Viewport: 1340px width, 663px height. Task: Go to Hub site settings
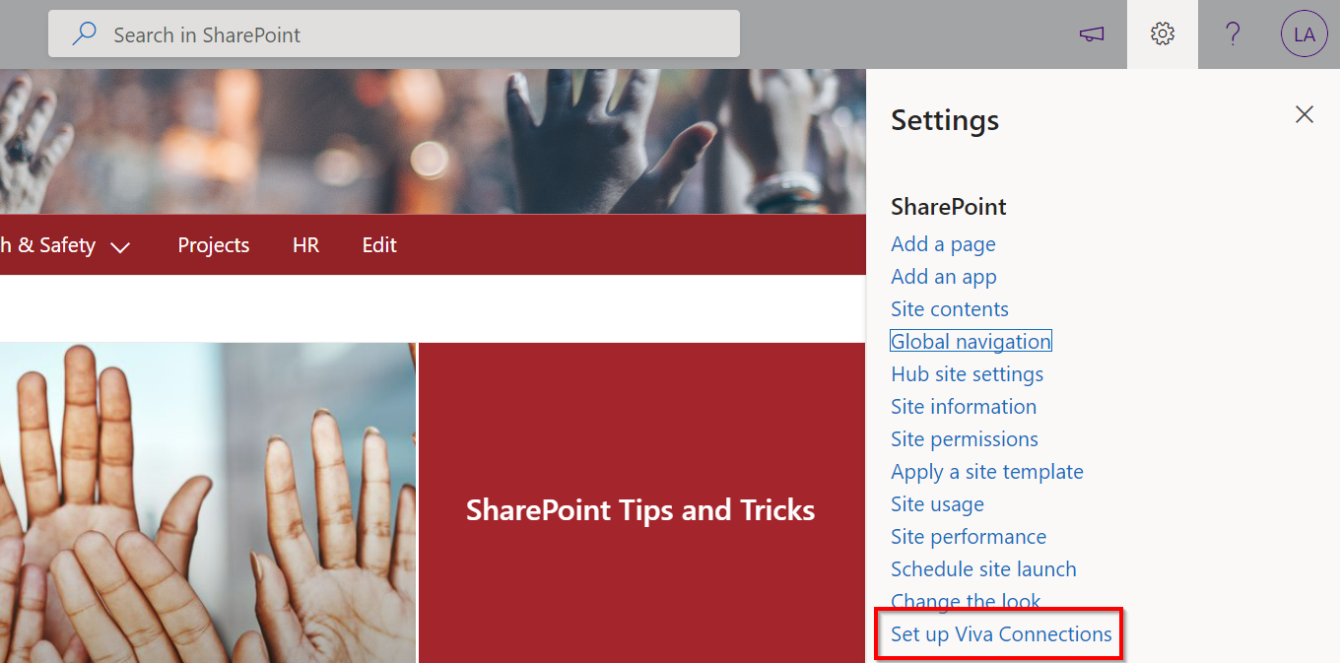point(968,374)
